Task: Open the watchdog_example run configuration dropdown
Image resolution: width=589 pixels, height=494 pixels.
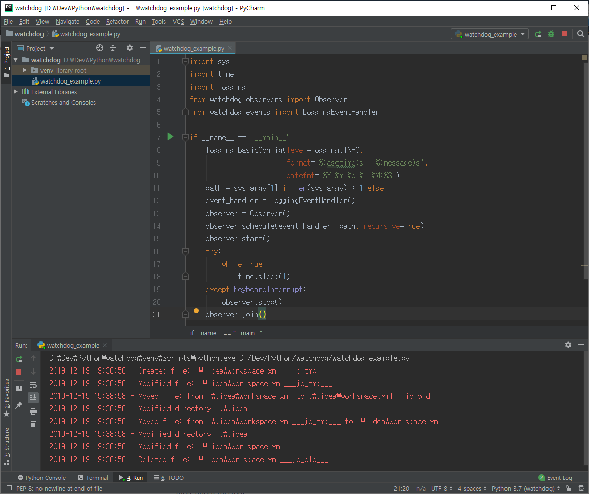Action: (489, 34)
